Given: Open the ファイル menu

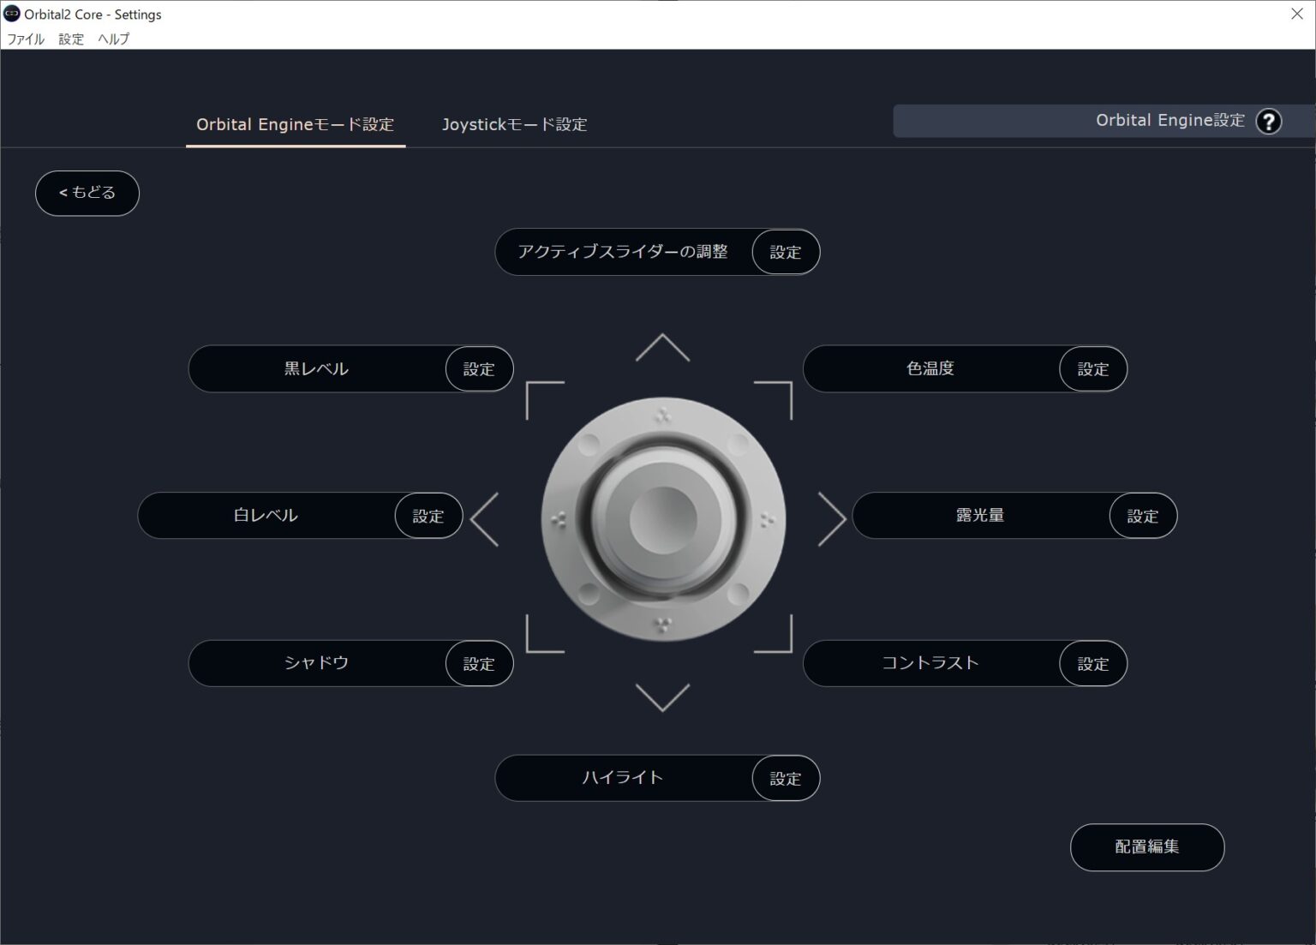Looking at the screenshot, I should point(25,39).
